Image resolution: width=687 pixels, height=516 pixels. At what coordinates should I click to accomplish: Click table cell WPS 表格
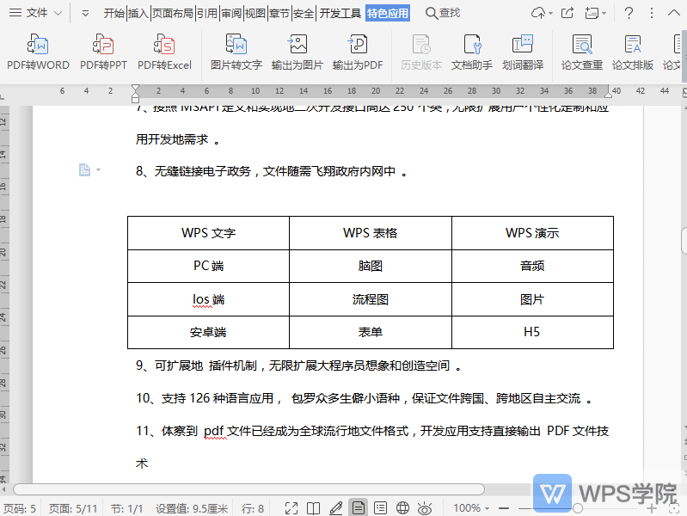[x=371, y=233]
